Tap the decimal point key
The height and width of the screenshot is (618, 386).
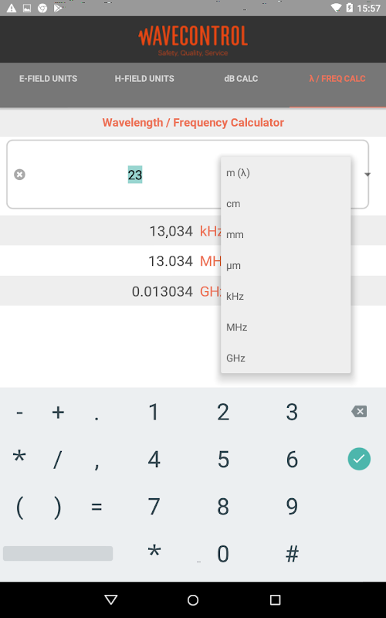(96, 413)
